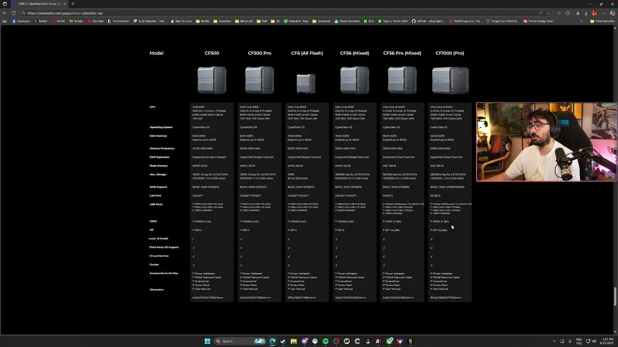
Task: Open the Mac Rumors bookmark
Action: coord(181,21)
